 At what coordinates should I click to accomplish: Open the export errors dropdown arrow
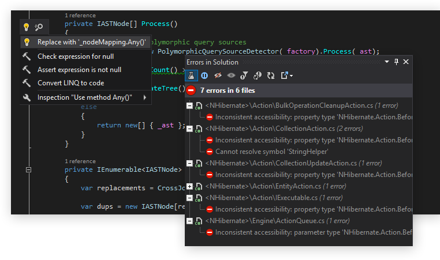point(291,76)
